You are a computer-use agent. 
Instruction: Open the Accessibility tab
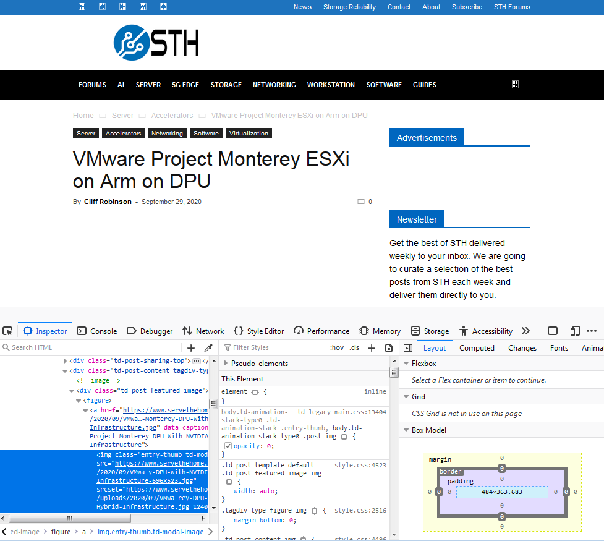click(486, 331)
